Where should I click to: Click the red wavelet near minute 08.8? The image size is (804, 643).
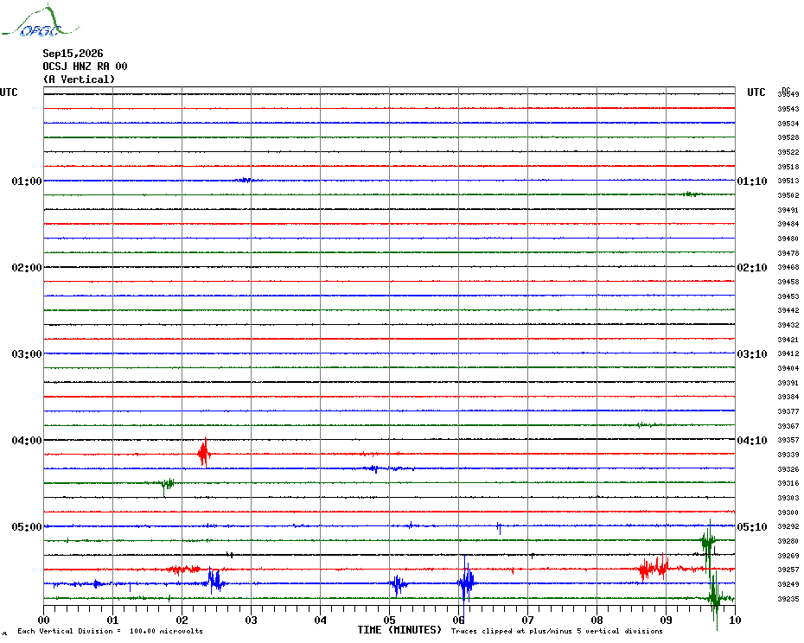click(654, 568)
